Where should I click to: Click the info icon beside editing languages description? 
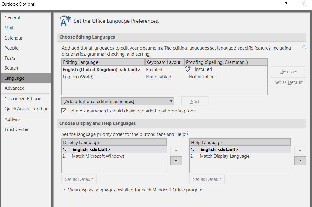tap(304, 47)
